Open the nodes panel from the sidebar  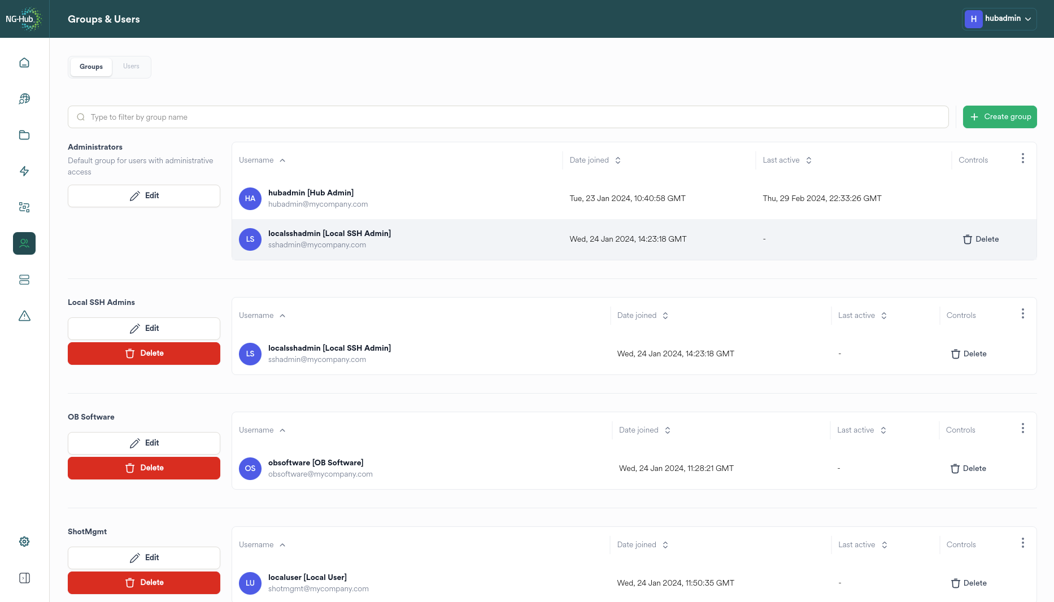[x=24, y=207]
